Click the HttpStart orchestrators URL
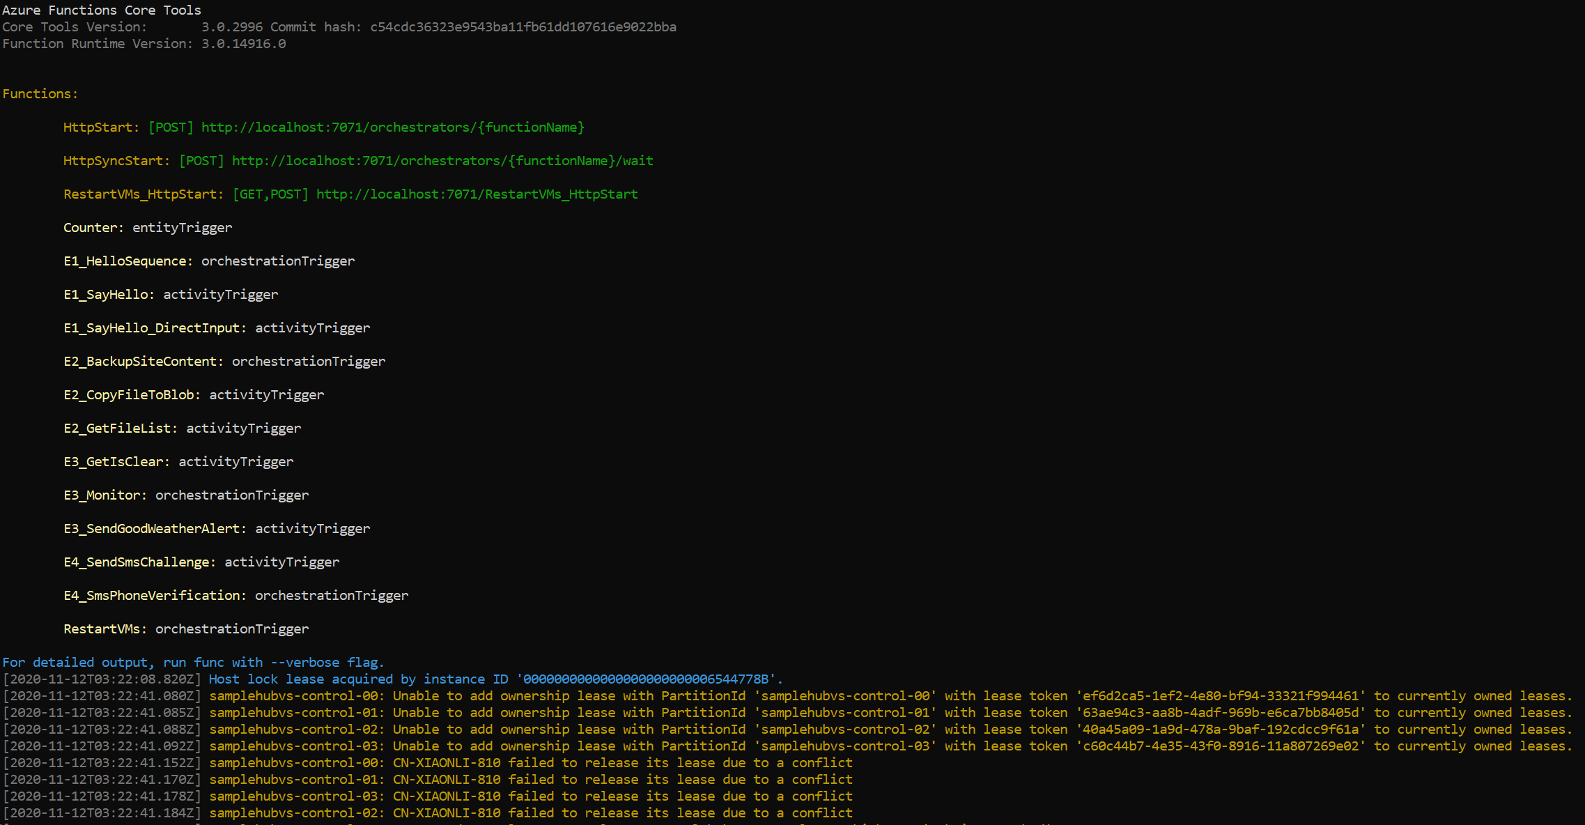Viewport: 1585px width, 825px height. (392, 127)
